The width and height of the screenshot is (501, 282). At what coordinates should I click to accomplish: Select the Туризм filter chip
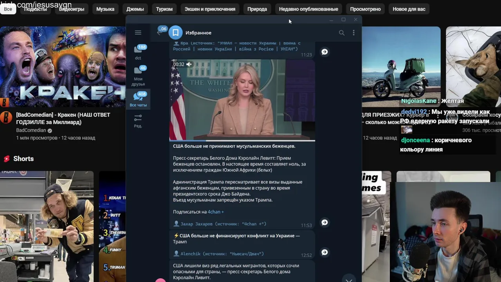click(x=164, y=9)
